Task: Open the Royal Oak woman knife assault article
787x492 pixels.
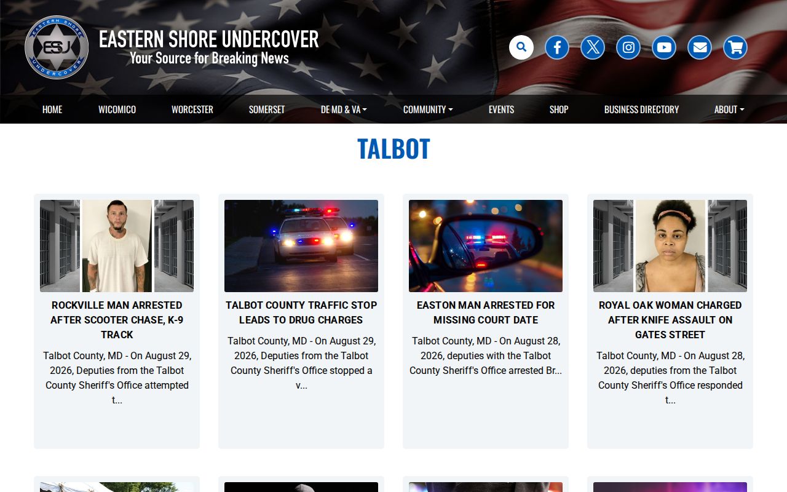Action: coord(670,320)
